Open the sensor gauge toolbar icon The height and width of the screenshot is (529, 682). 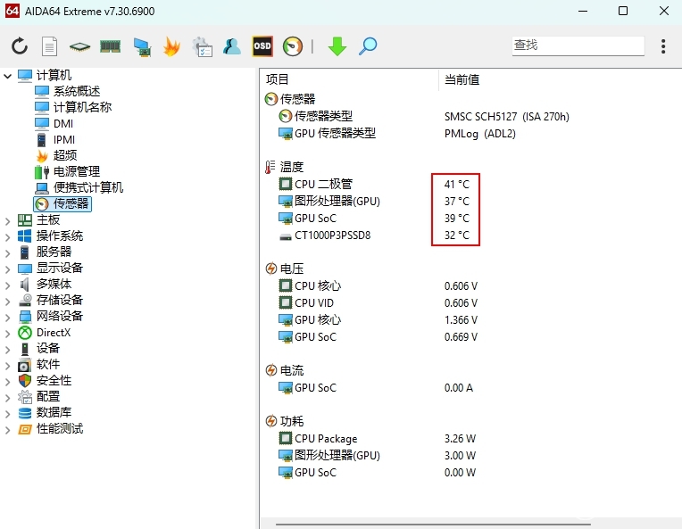[292, 46]
